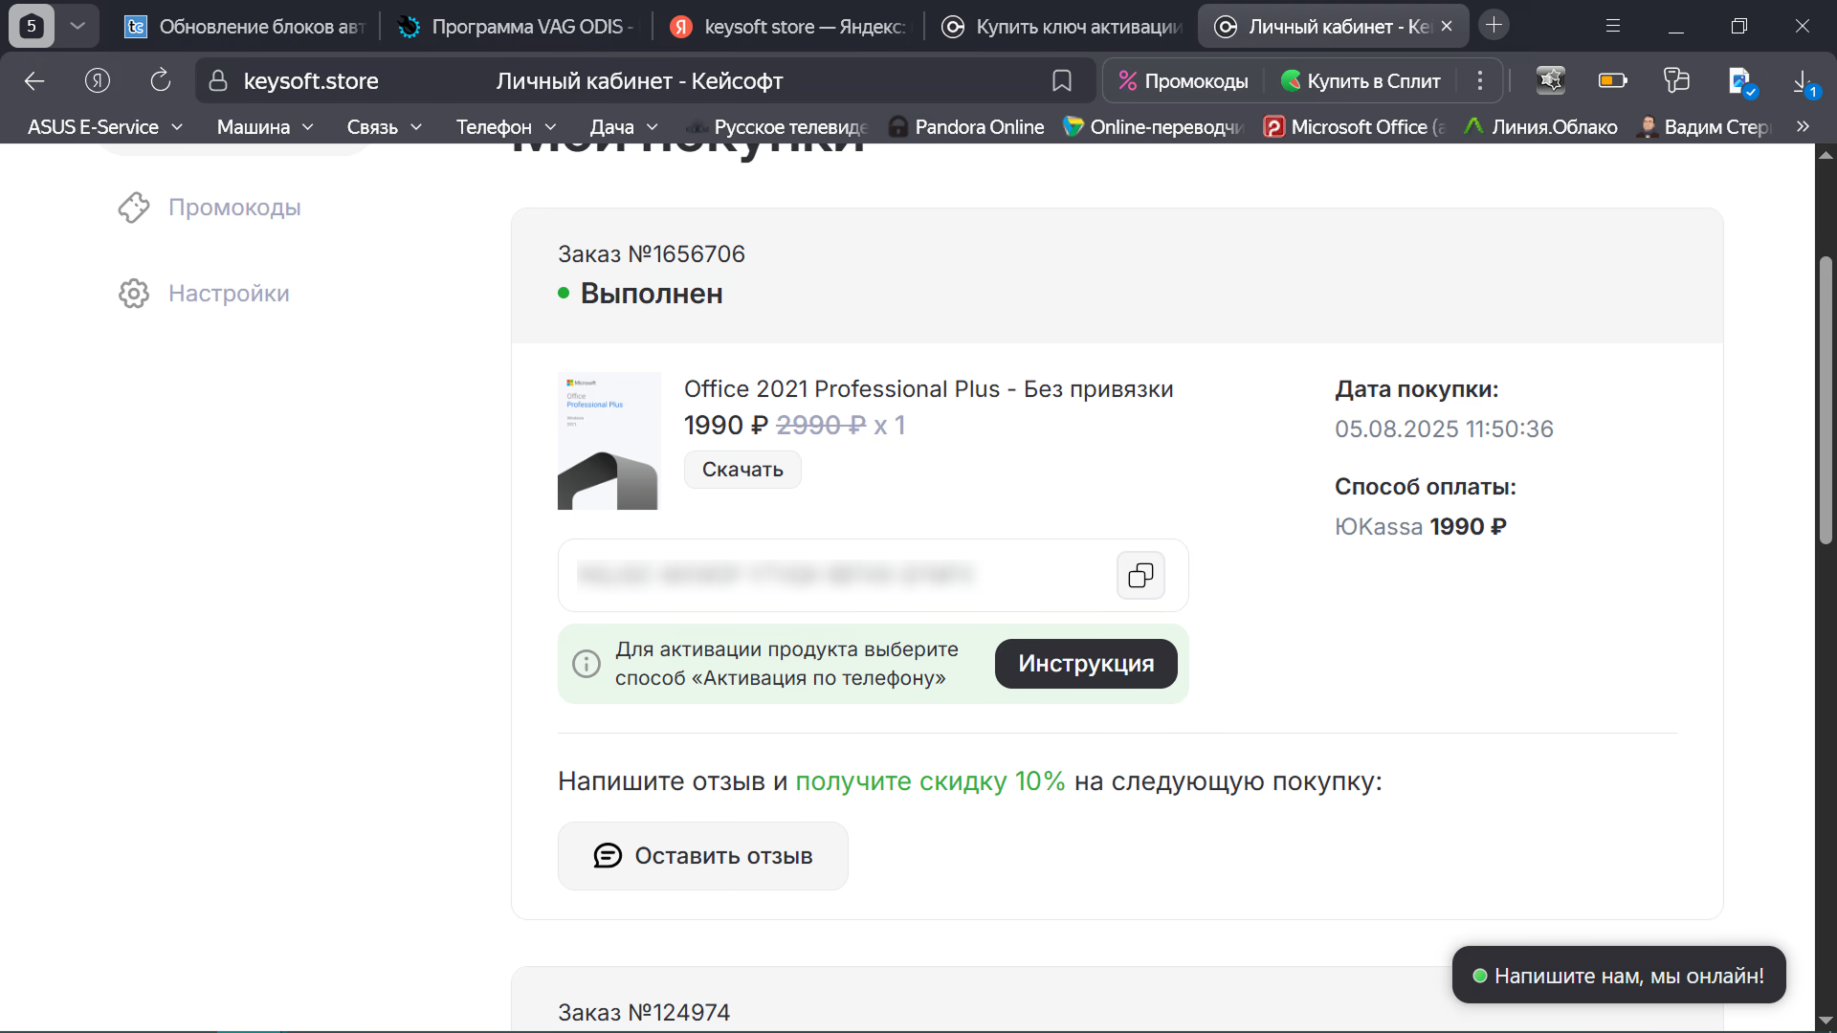The image size is (1837, 1033).
Task: Click the Office 2021 product thumbnail
Action: coord(609,441)
